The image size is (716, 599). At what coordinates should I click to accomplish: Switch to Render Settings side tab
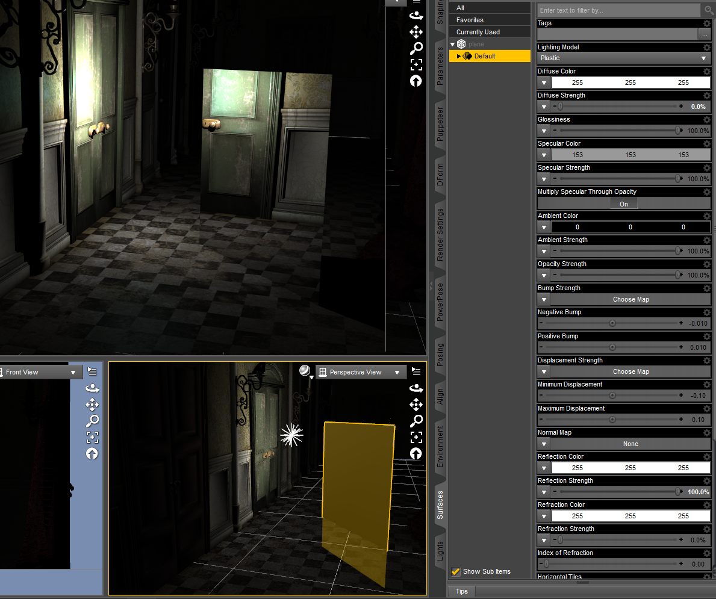[x=440, y=235]
